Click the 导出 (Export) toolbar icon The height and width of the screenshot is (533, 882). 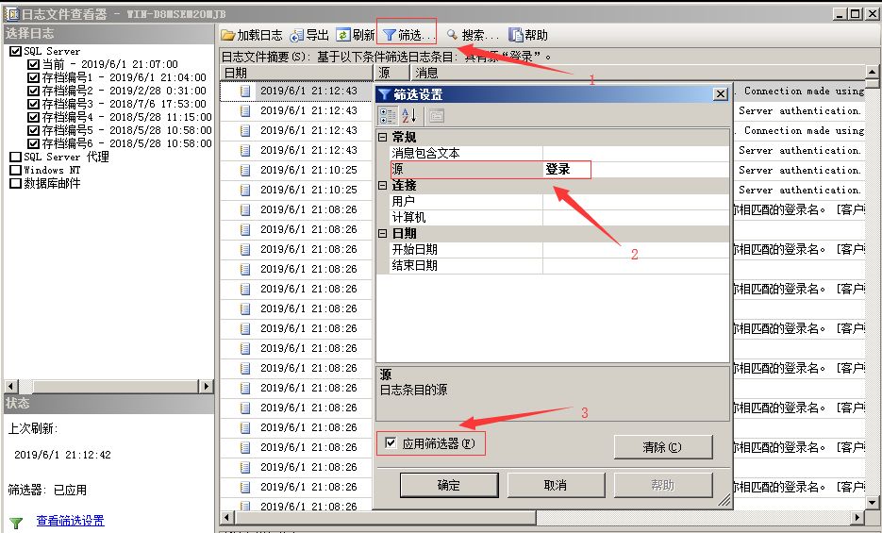point(297,35)
